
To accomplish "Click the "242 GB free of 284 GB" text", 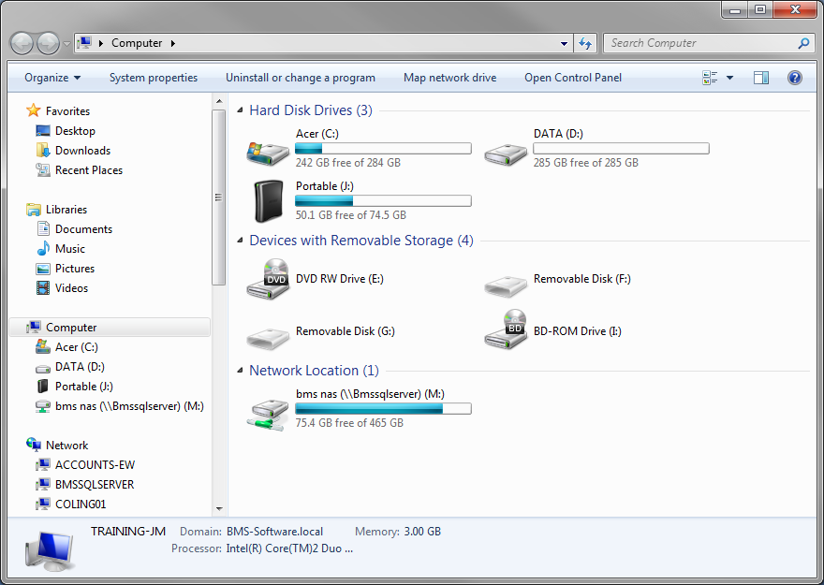I will (x=348, y=163).
